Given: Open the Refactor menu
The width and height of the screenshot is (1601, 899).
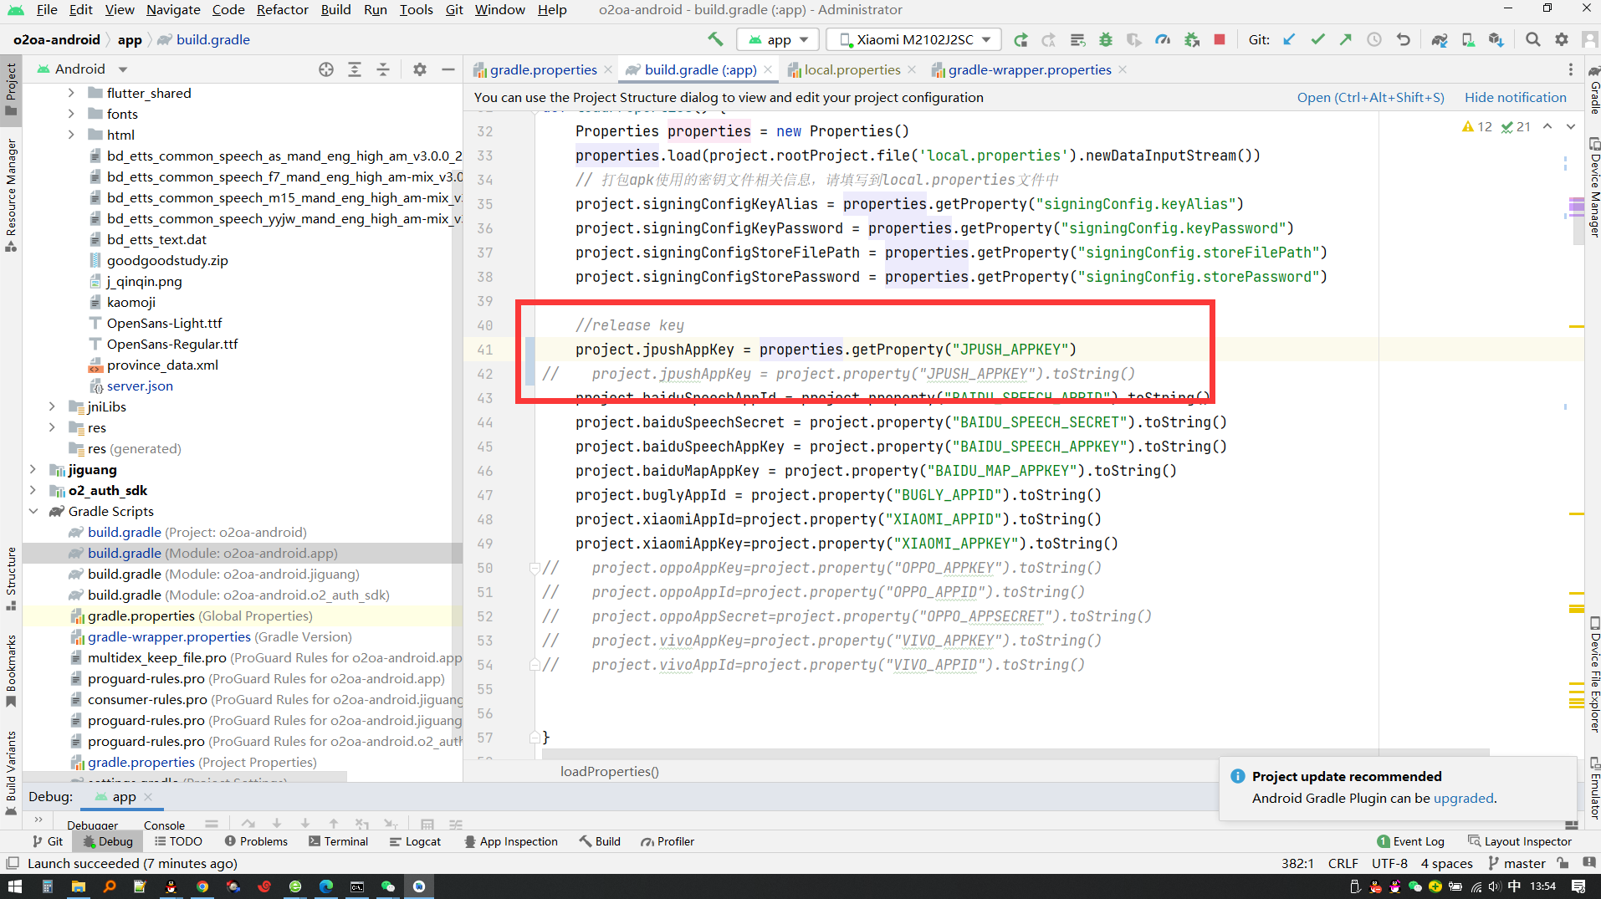Looking at the screenshot, I should pyautogui.click(x=282, y=9).
